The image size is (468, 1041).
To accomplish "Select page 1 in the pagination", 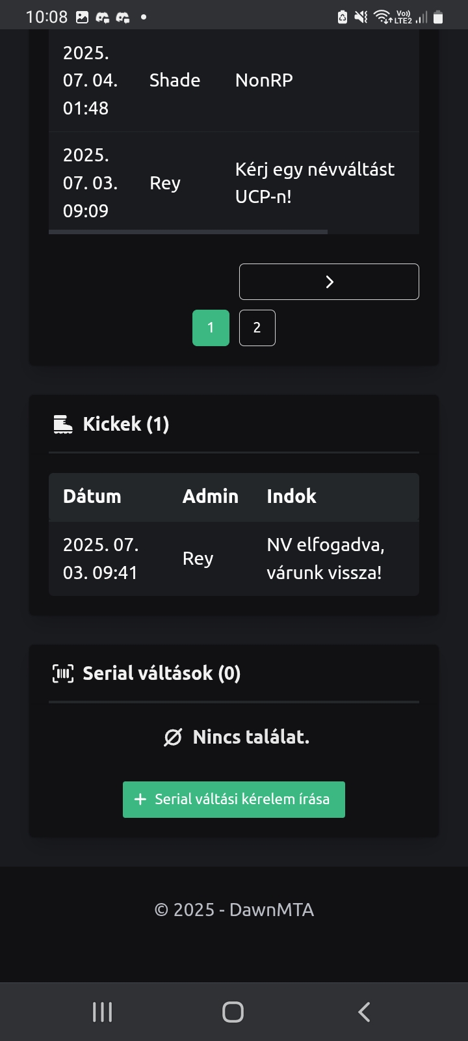I will (x=211, y=328).
